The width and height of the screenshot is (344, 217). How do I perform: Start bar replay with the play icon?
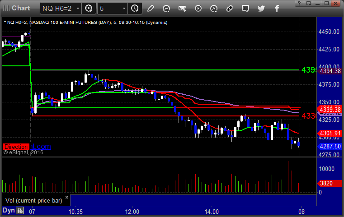click(198, 9)
